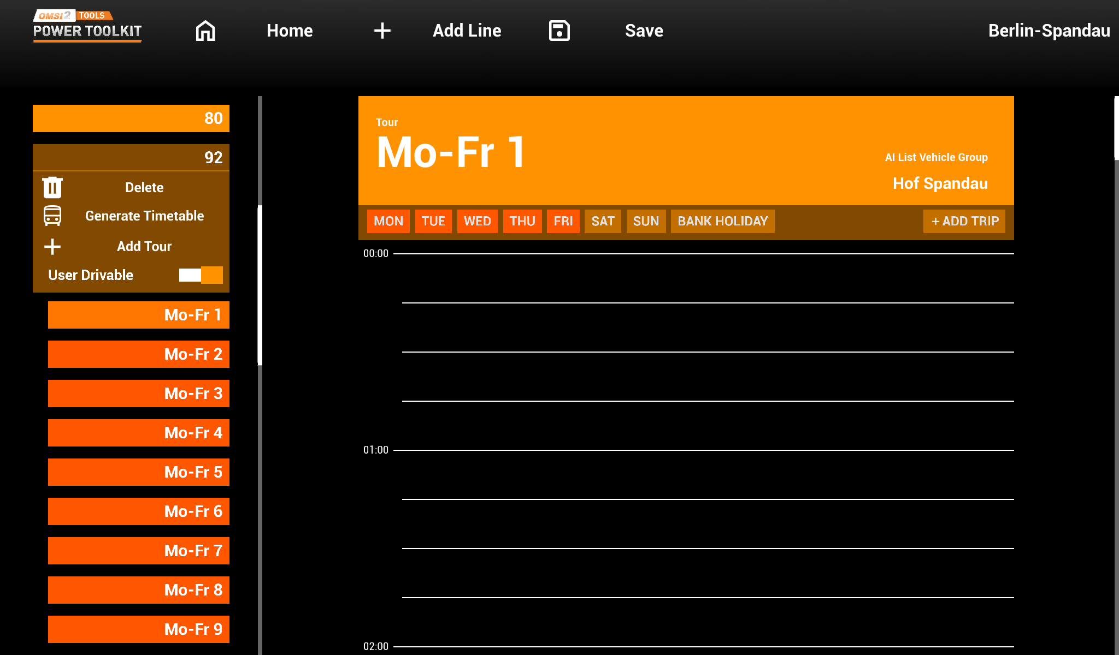Enable the BANK HOLIDAY day button

[x=722, y=221]
